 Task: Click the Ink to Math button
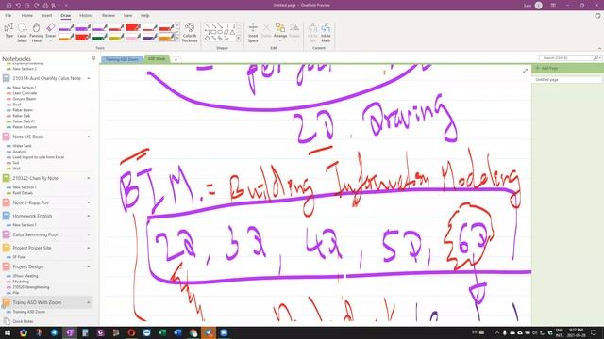click(x=326, y=32)
